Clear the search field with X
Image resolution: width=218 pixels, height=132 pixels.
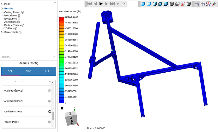[54, 57]
